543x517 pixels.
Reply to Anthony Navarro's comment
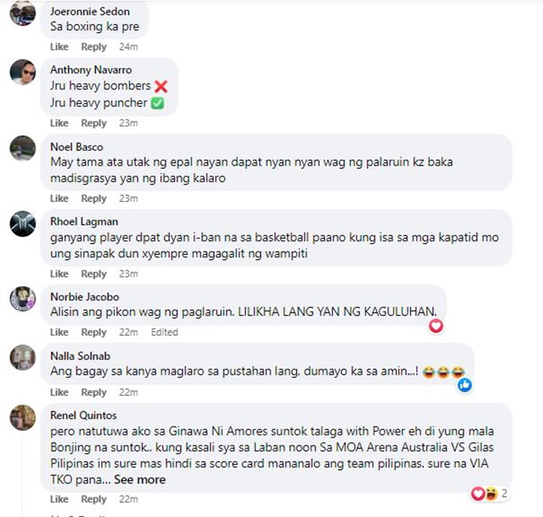(94, 123)
